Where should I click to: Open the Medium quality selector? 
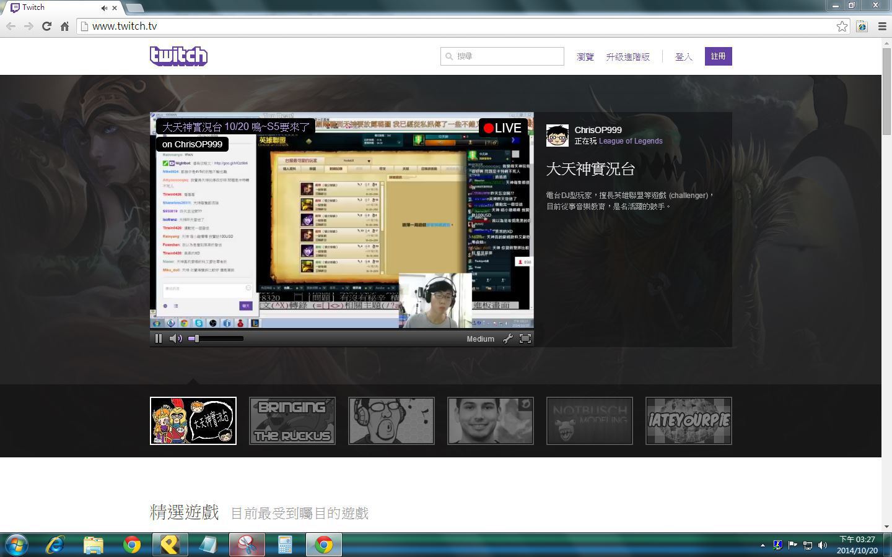481,339
